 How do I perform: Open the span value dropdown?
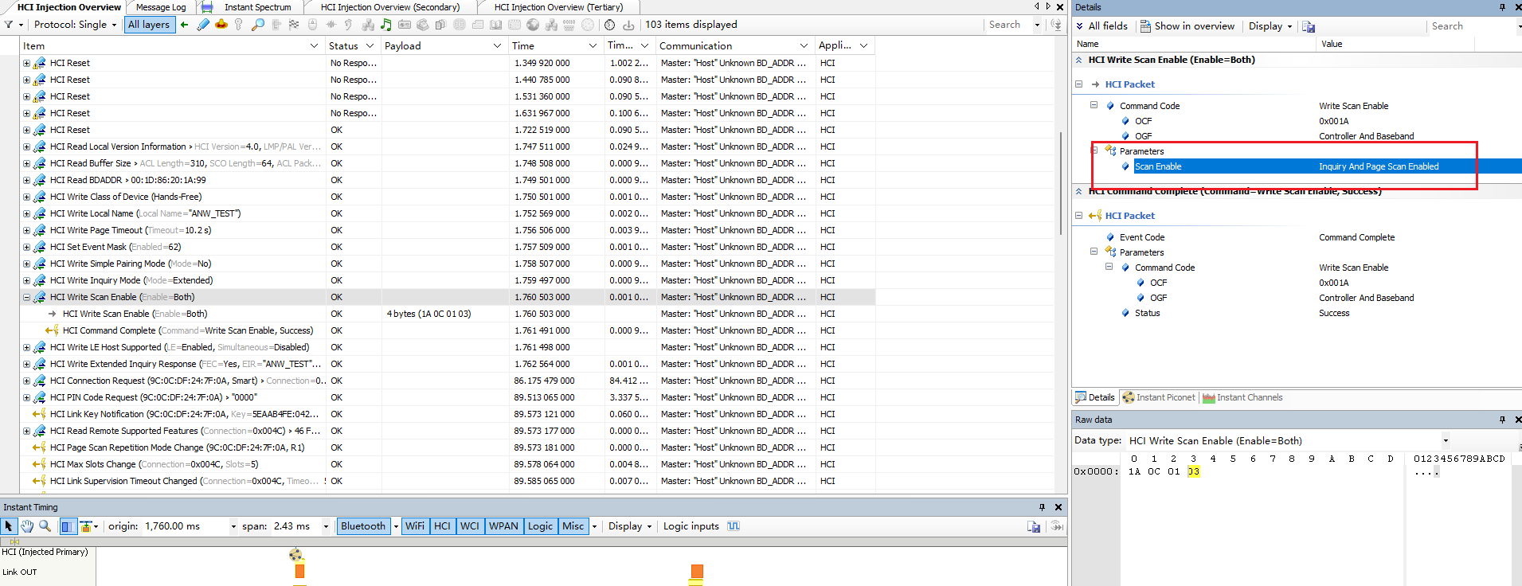[326, 526]
